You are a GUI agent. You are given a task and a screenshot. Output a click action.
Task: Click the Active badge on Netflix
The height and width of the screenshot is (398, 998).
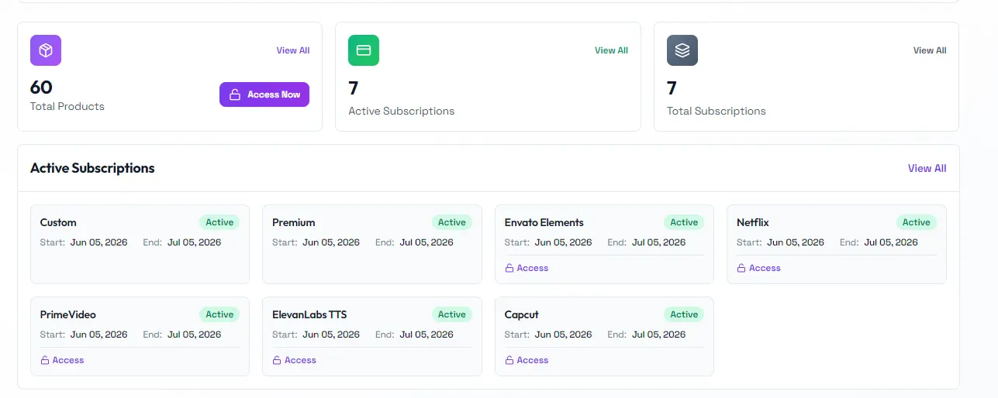point(916,222)
